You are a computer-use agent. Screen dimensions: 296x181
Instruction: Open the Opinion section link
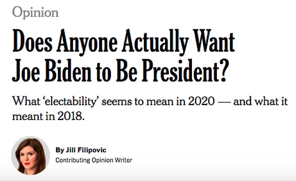click(x=35, y=12)
